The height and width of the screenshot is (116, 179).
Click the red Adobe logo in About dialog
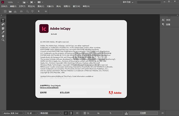(115, 93)
